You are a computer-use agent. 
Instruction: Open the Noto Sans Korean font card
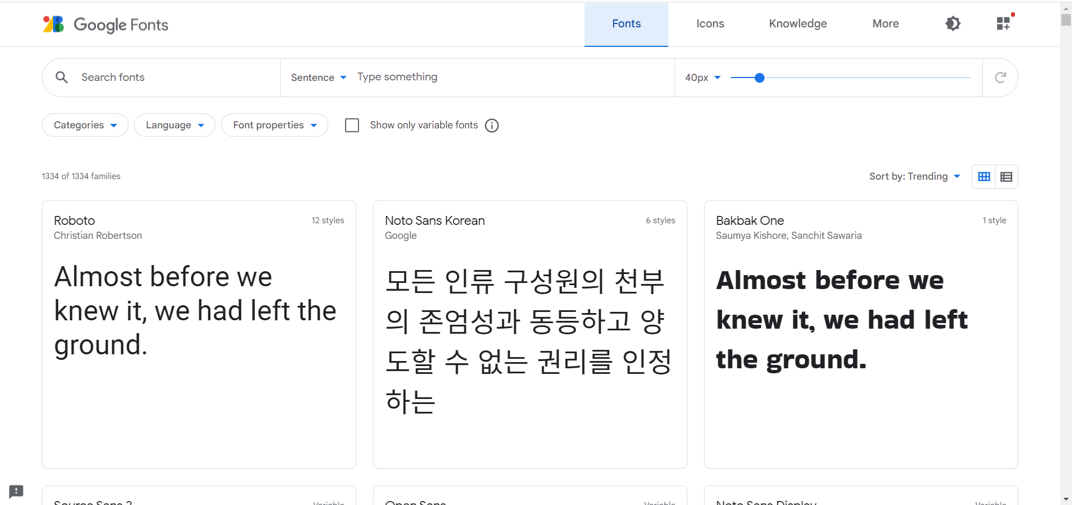point(530,334)
